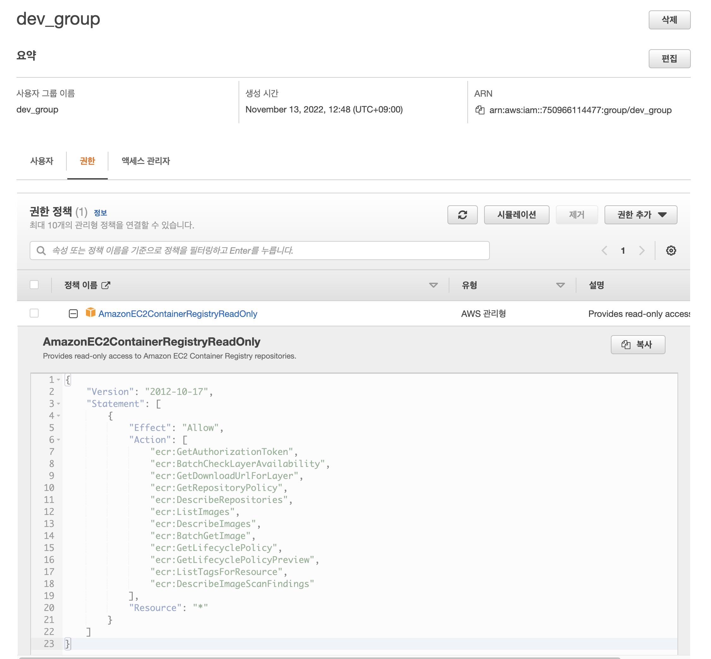This screenshot has height=659, width=711.
Task: Sort by 정책 이름 column arrow
Action: pyautogui.click(x=433, y=285)
